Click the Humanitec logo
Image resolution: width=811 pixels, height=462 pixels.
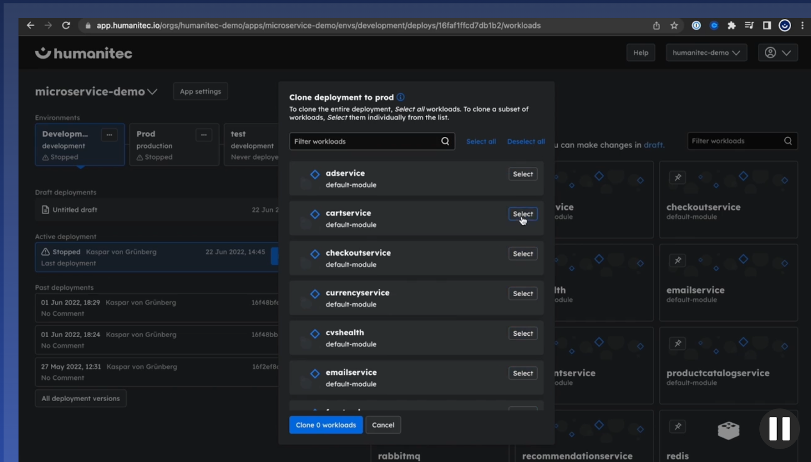pos(84,53)
